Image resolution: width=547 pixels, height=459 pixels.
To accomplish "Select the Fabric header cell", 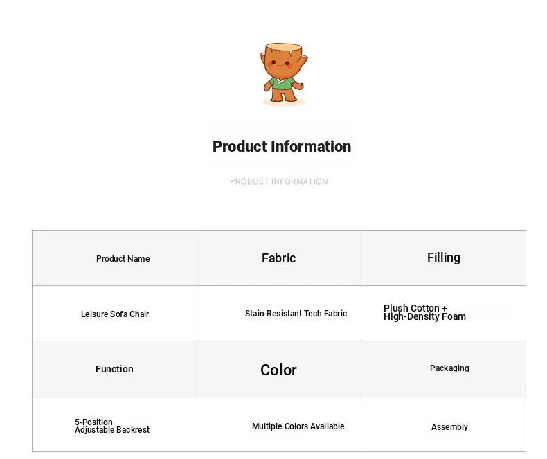I will click(x=278, y=258).
